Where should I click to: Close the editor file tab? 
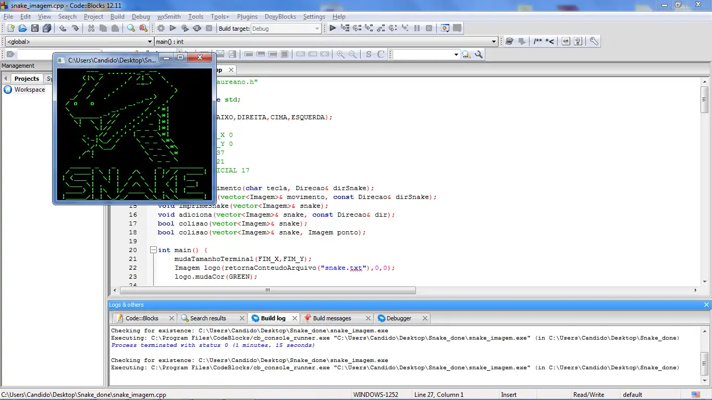[x=231, y=69]
